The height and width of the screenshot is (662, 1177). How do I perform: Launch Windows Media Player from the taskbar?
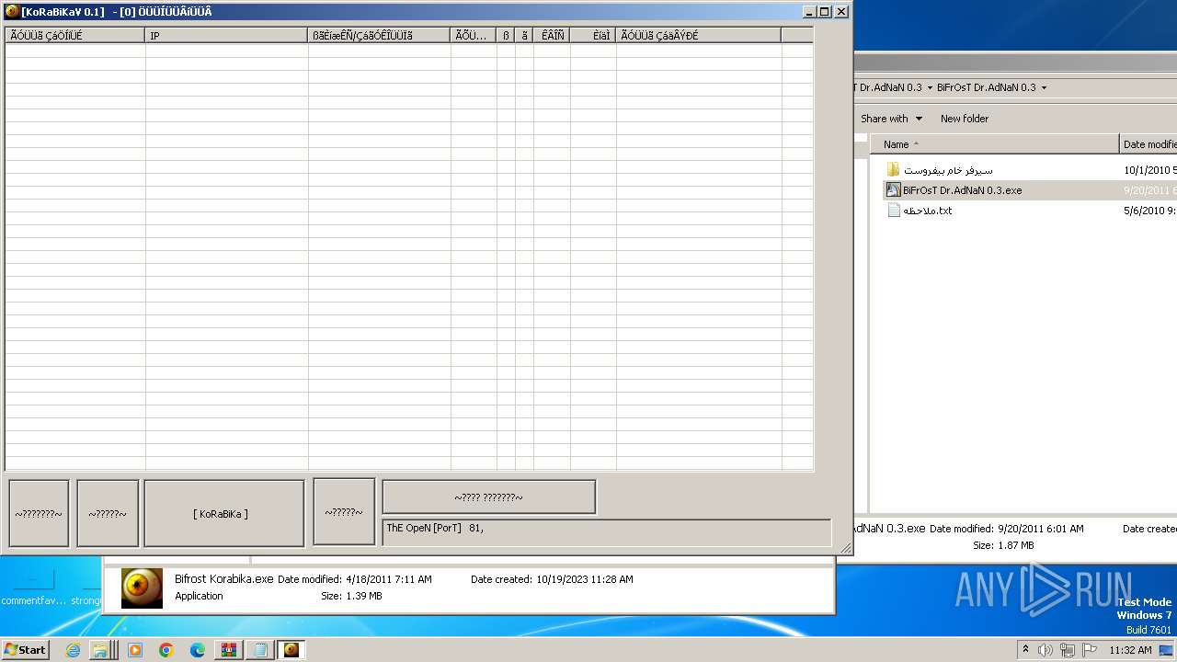[135, 650]
